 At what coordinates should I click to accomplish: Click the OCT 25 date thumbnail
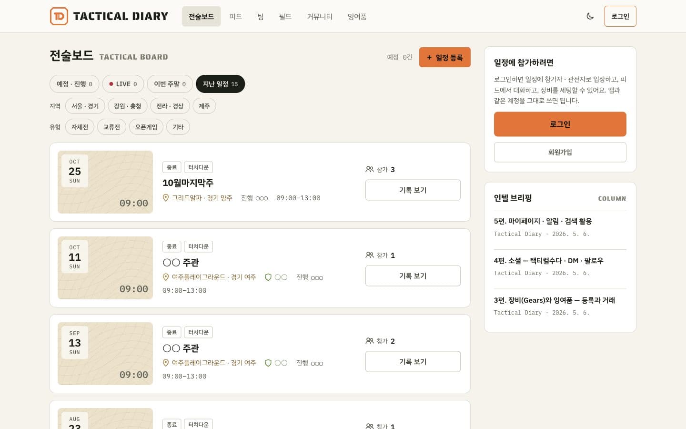(x=105, y=182)
